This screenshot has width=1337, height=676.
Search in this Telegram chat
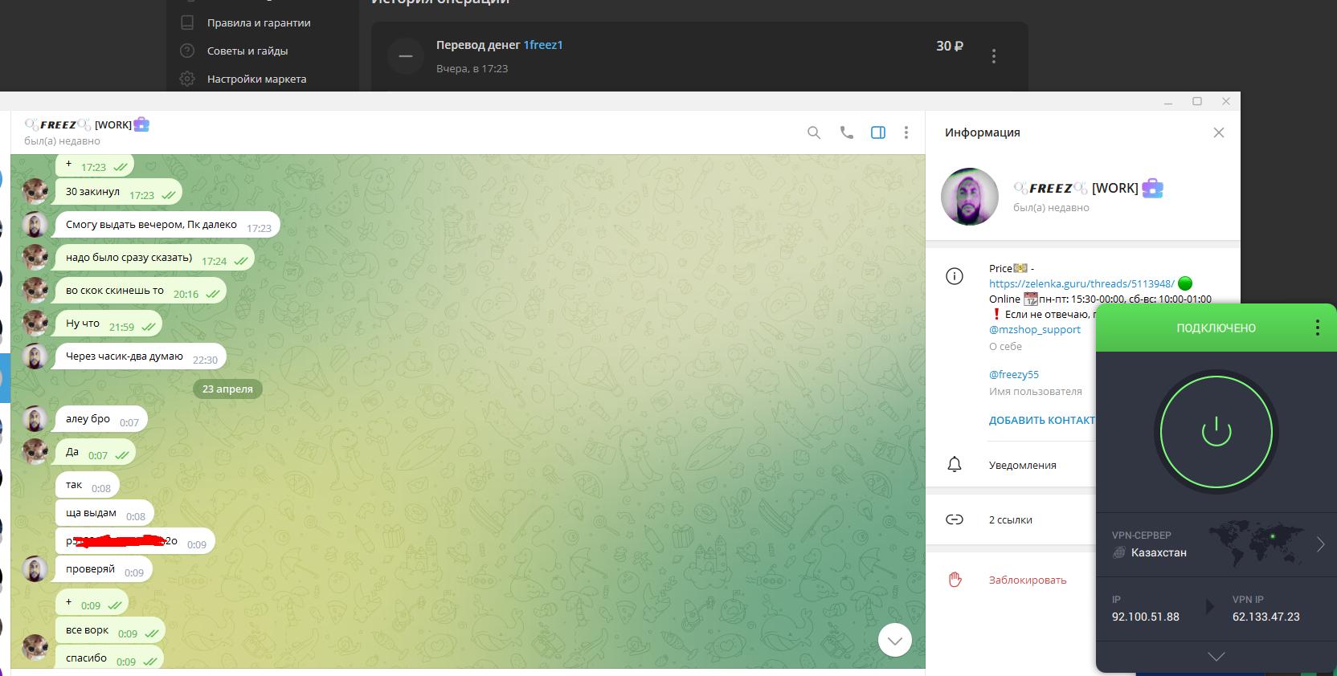point(814,132)
